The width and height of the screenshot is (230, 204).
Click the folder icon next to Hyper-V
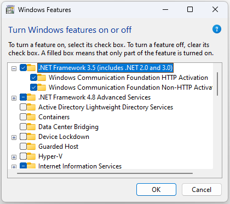click(31, 156)
